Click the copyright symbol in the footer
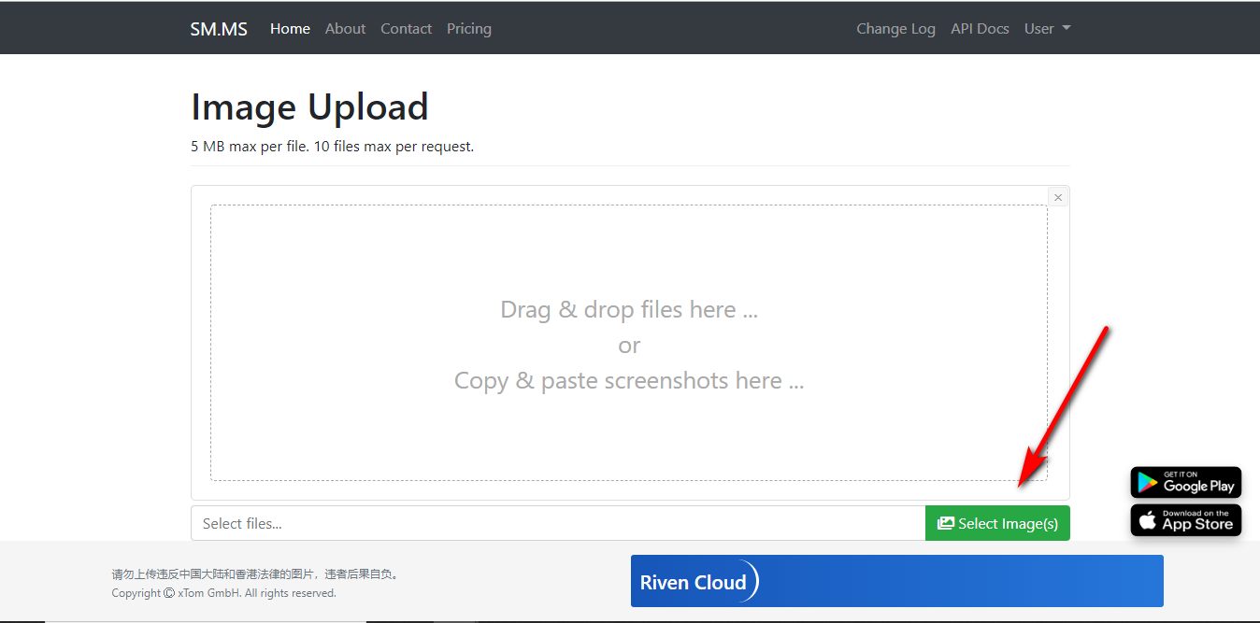The image size is (1260, 623). tap(167, 593)
